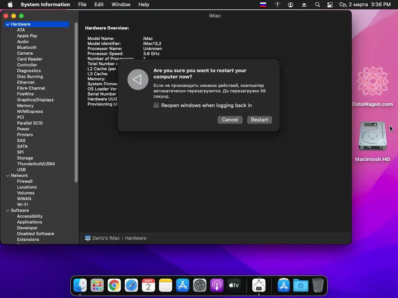Image resolution: width=398 pixels, height=298 pixels.
Task: Open Podcasts from the Dock
Action: [x=217, y=285]
